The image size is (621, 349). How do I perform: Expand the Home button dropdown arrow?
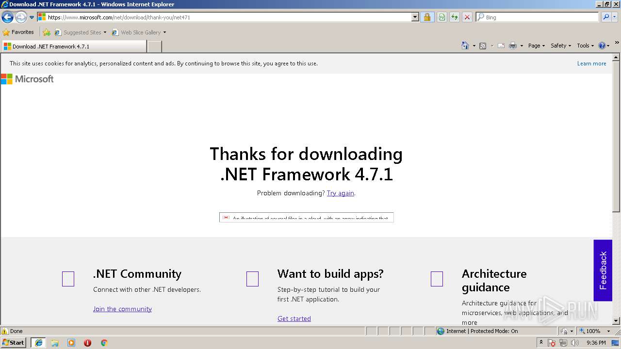click(474, 46)
